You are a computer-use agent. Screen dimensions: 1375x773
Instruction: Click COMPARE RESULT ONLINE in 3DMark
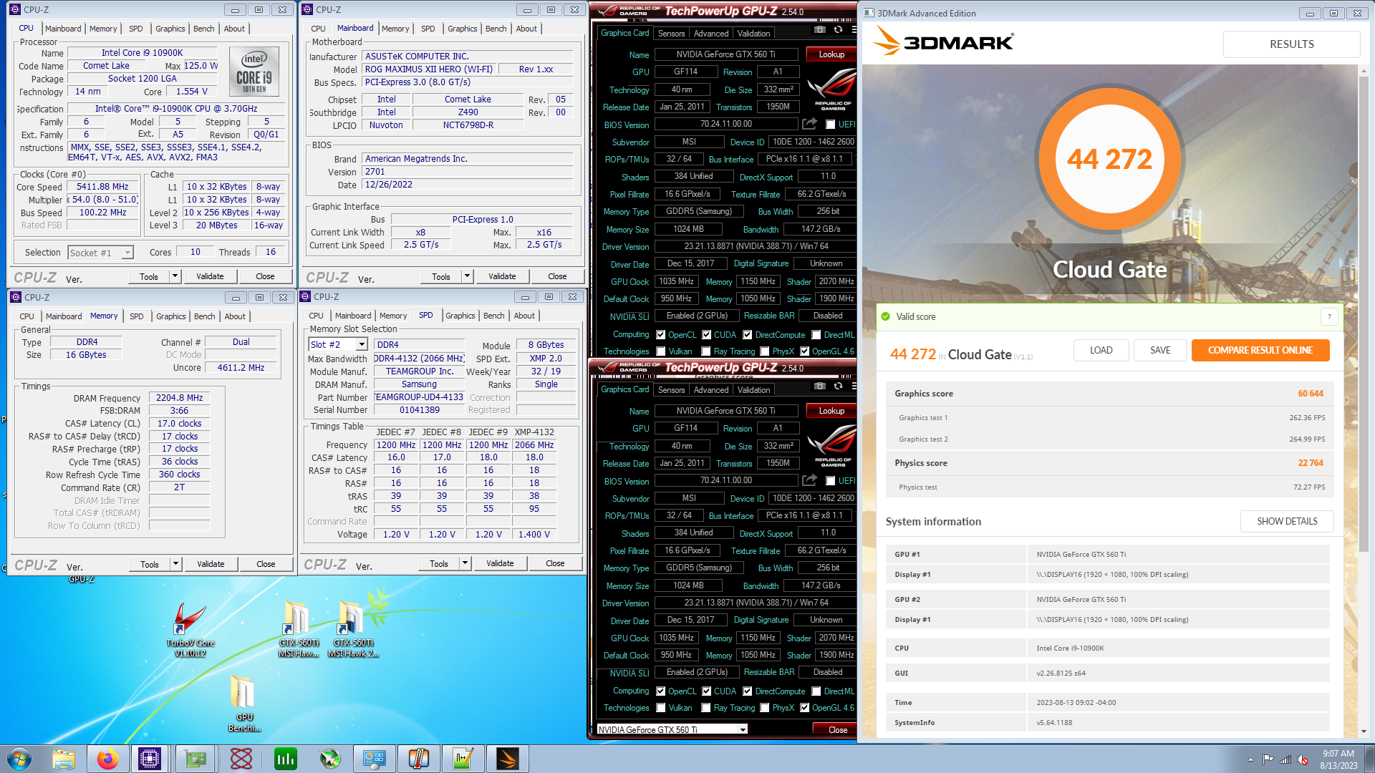coord(1260,350)
